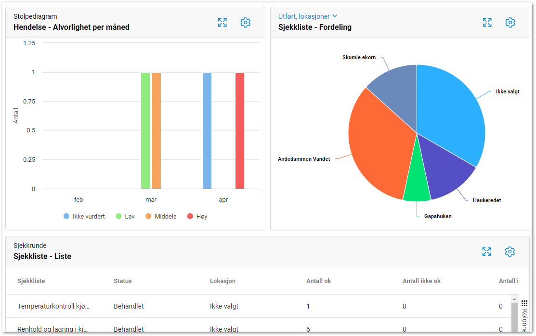The height and width of the screenshot is (336, 536).
Task: Open the Temperaturkontroll checklist row
Action: coord(53,306)
